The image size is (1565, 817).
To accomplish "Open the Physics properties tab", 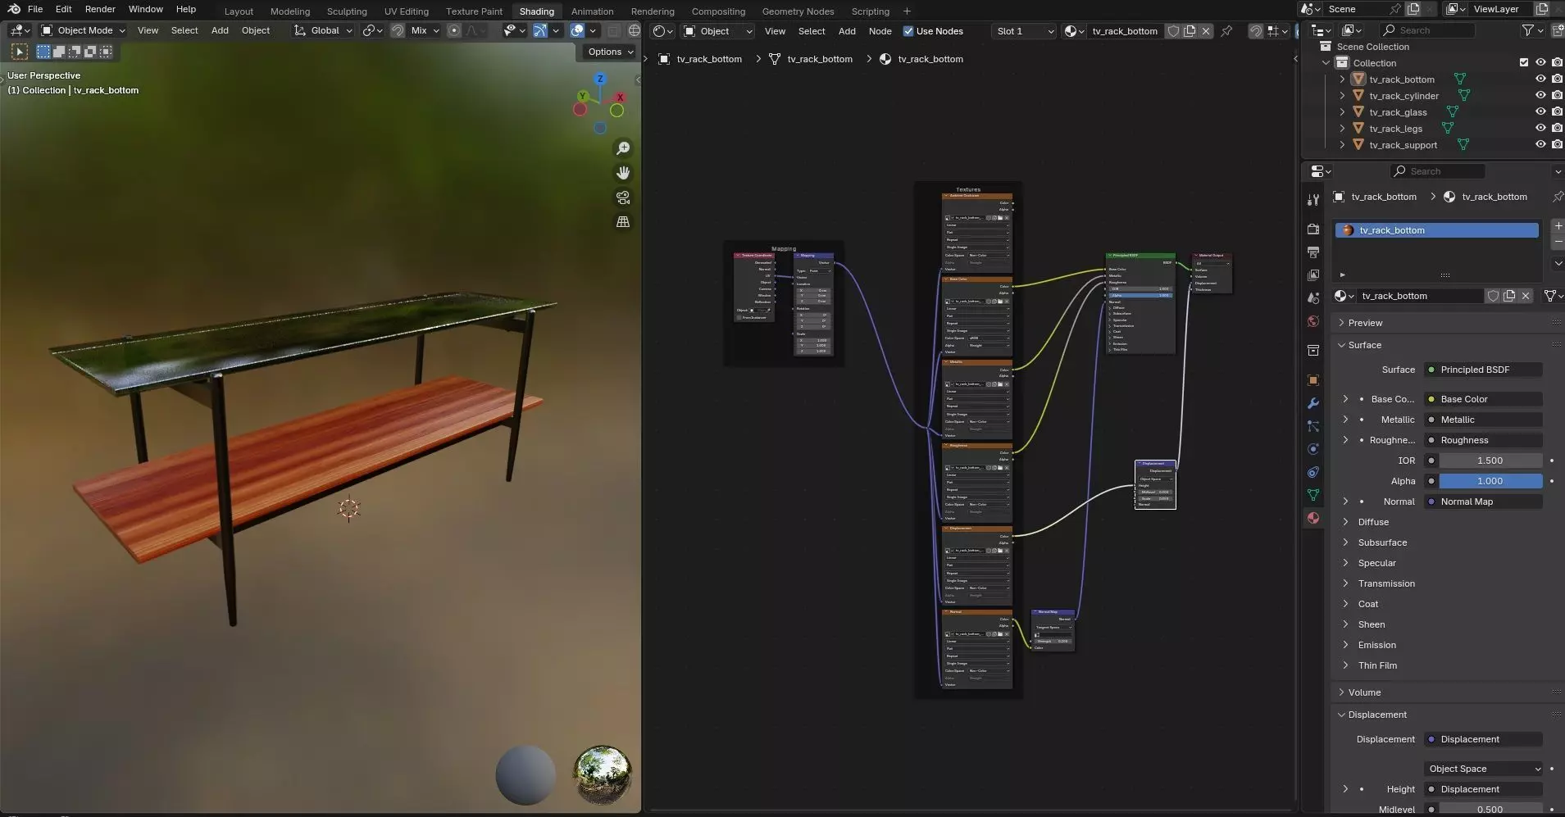I will pyautogui.click(x=1313, y=449).
